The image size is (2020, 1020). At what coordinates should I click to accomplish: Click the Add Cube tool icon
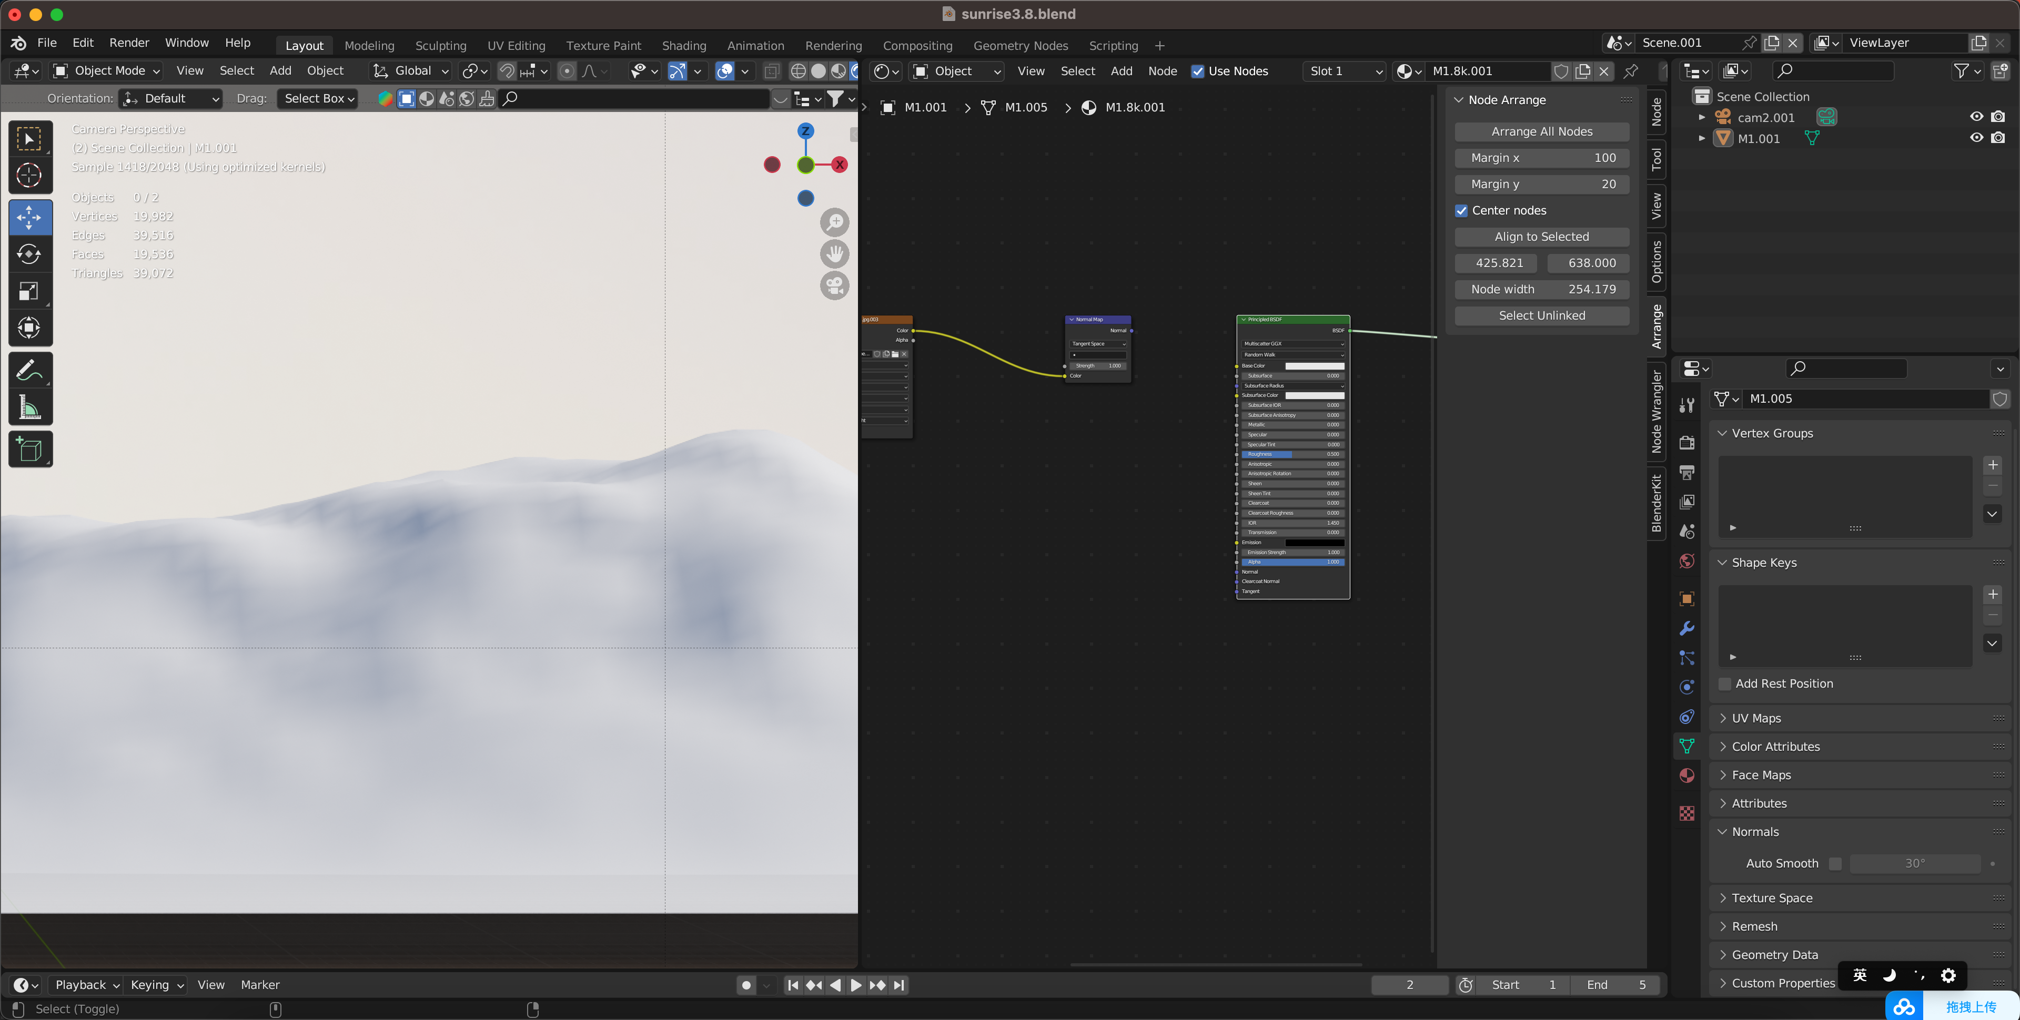[x=30, y=449]
